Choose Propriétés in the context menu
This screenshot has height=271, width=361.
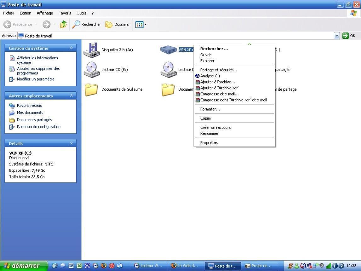pos(209,143)
